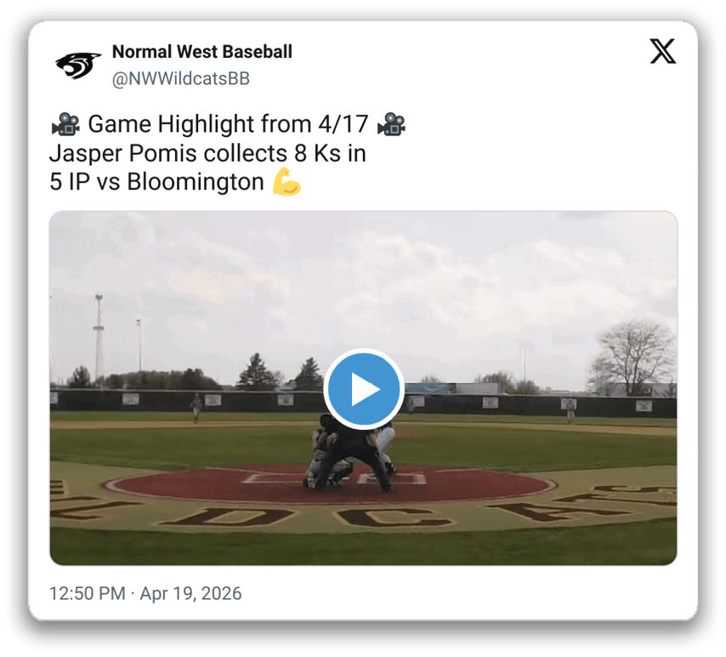Click the tall light pole in the video

tap(99, 340)
